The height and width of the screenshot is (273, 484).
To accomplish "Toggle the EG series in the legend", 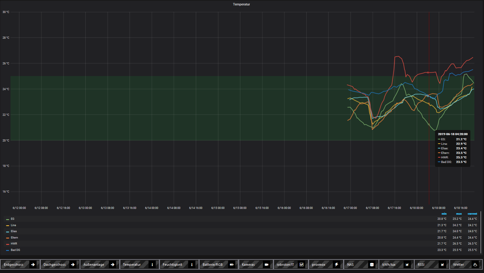I will [x=12, y=219].
